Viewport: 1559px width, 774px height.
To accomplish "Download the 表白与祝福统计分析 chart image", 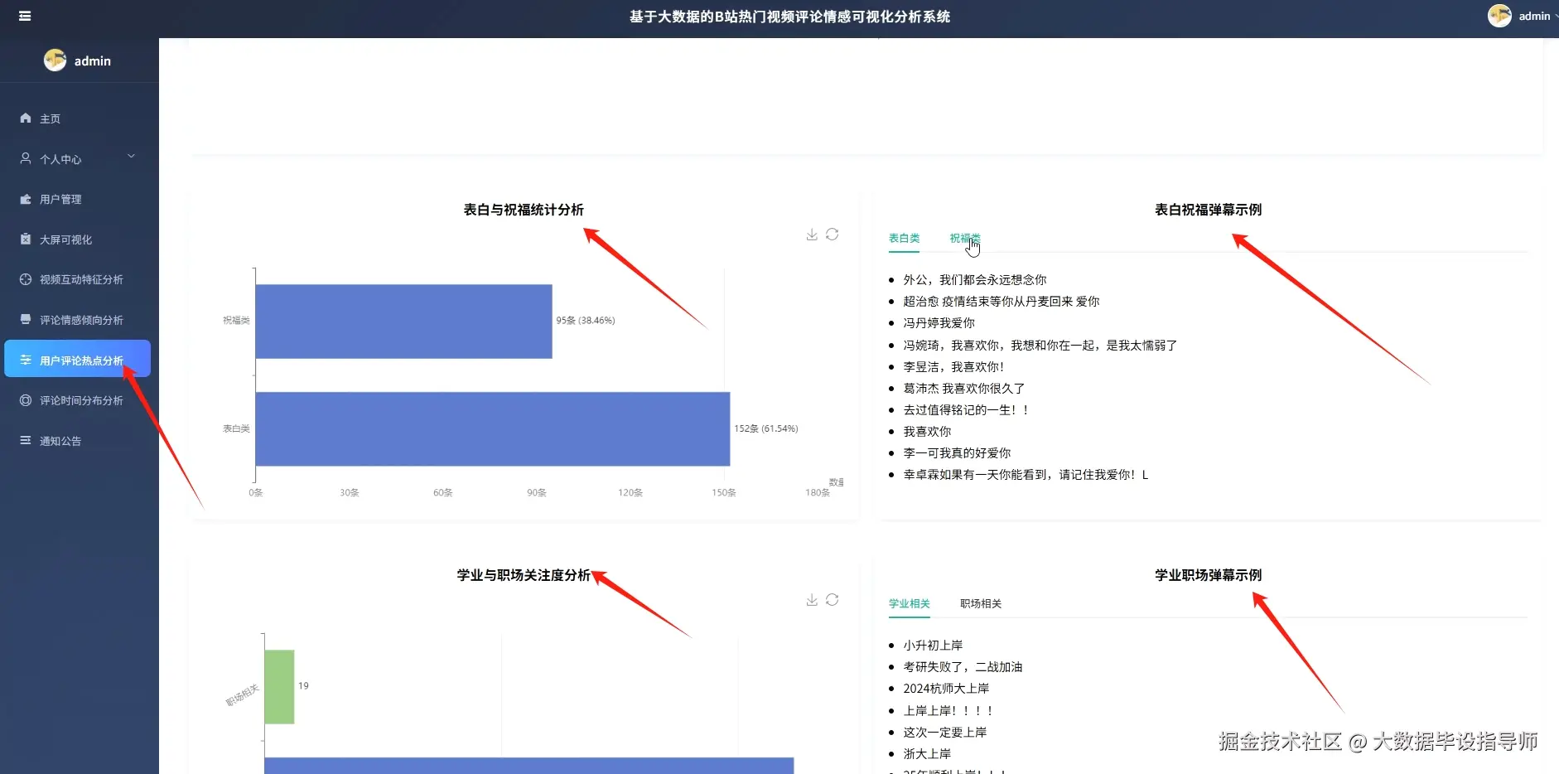I will (811, 235).
